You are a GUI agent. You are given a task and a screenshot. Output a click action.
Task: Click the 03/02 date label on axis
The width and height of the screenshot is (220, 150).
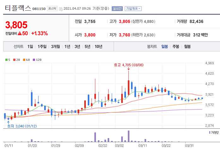[119, 146]
